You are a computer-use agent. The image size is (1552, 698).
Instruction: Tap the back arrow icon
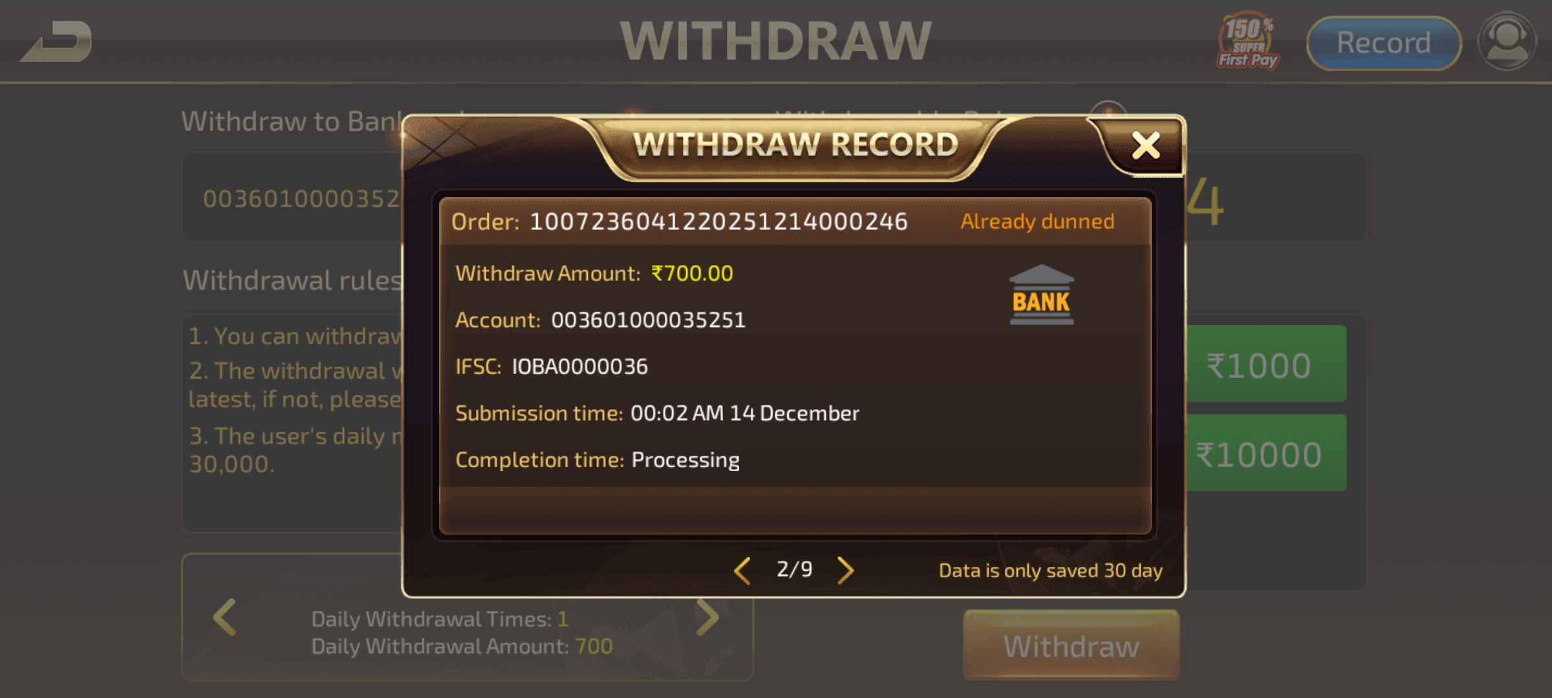tap(56, 41)
